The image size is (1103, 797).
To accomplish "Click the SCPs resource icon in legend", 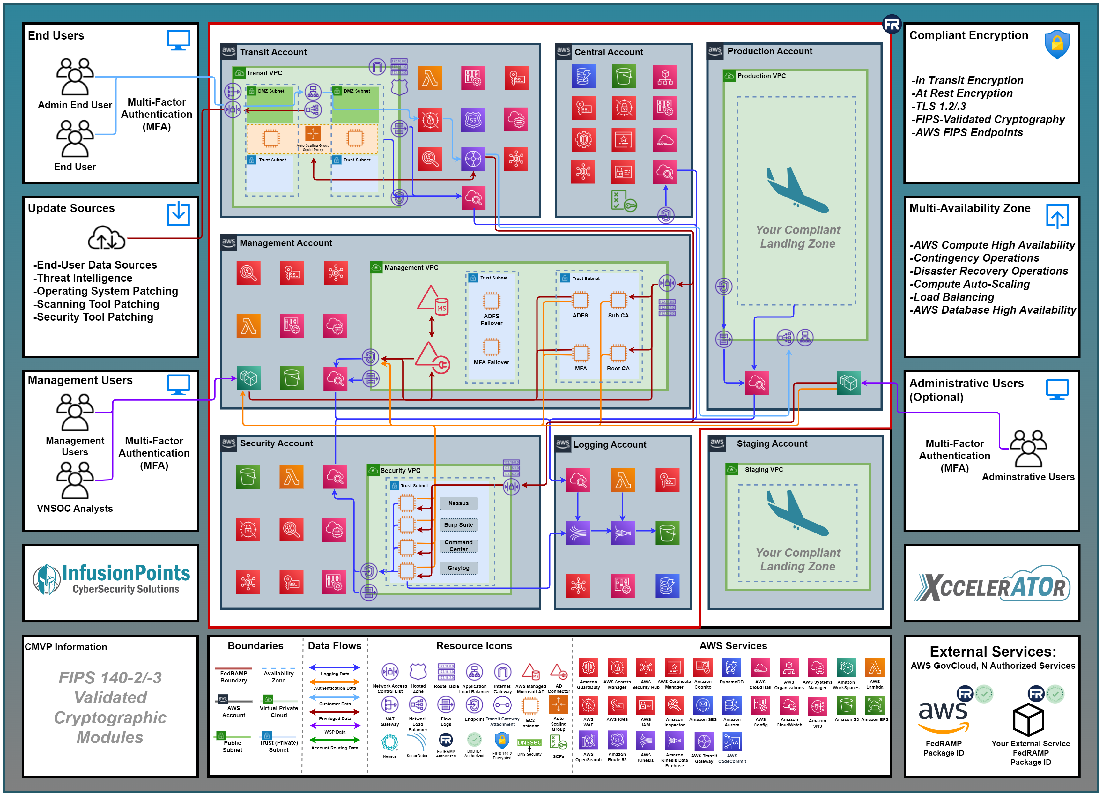I will click(x=558, y=742).
